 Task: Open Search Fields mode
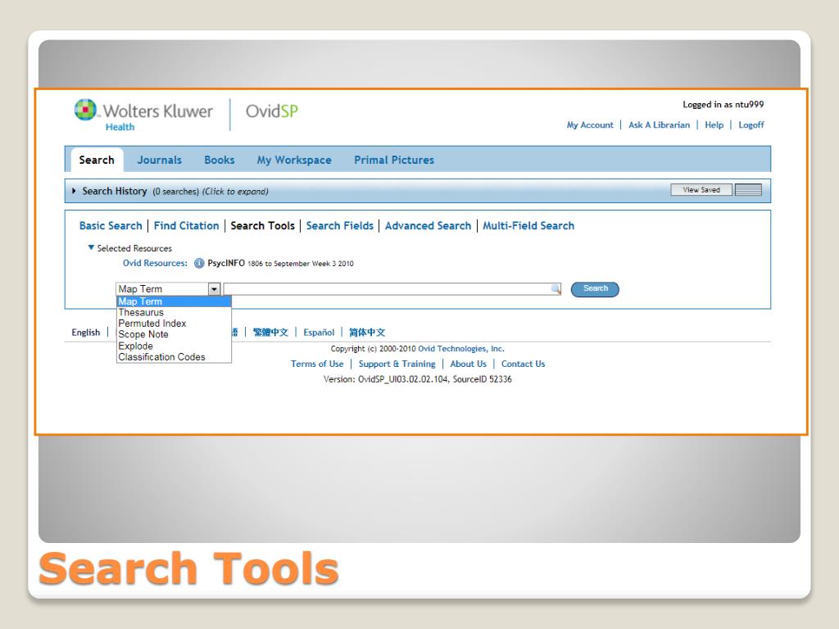(x=340, y=226)
